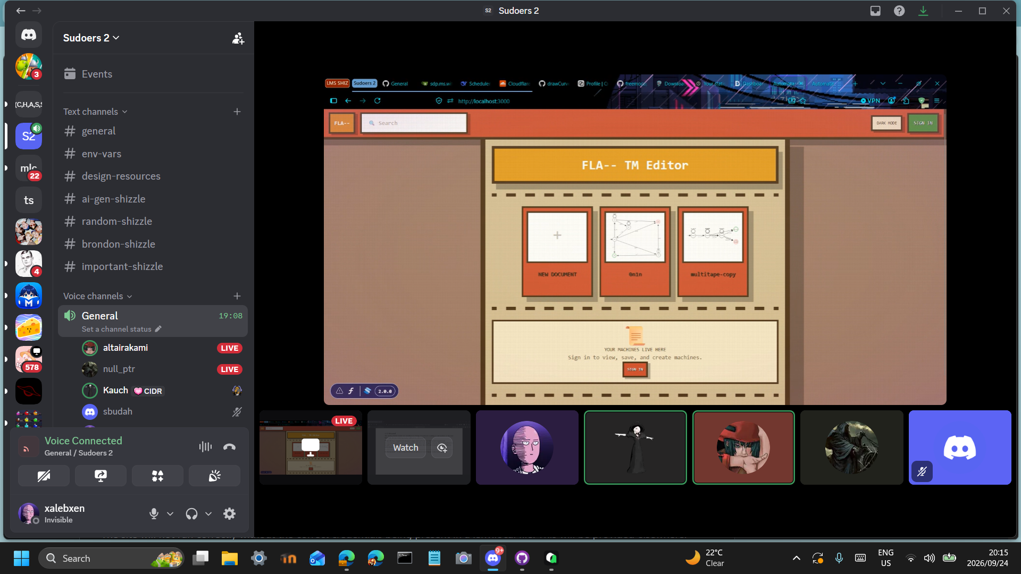Click the taskbar Search box
This screenshot has width=1021, height=574.
tap(111, 558)
